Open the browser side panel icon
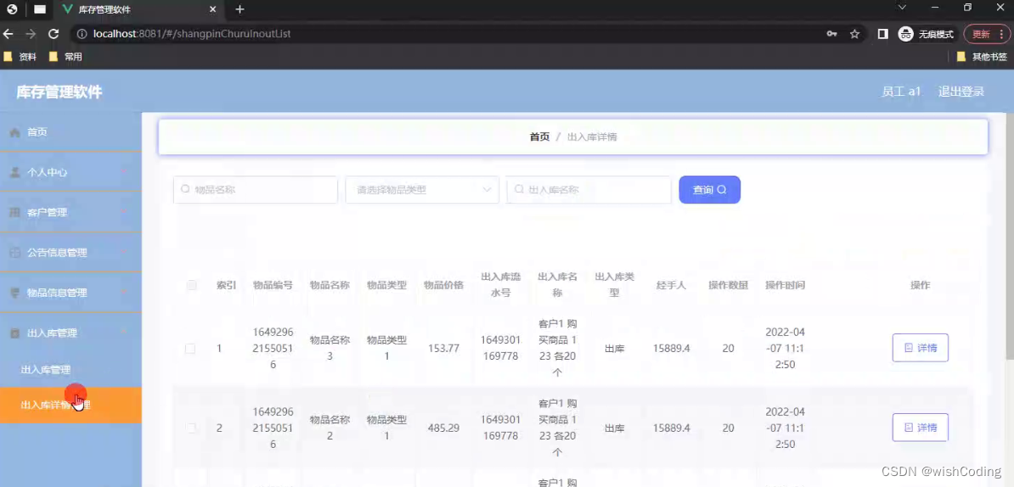The image size is (1014, 487). pos(882,34)
